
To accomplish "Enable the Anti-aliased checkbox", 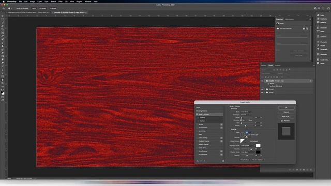I will click(249, 141).
